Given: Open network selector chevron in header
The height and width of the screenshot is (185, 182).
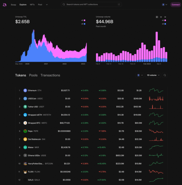Looking at the screenshot, I should click(166, 5).
